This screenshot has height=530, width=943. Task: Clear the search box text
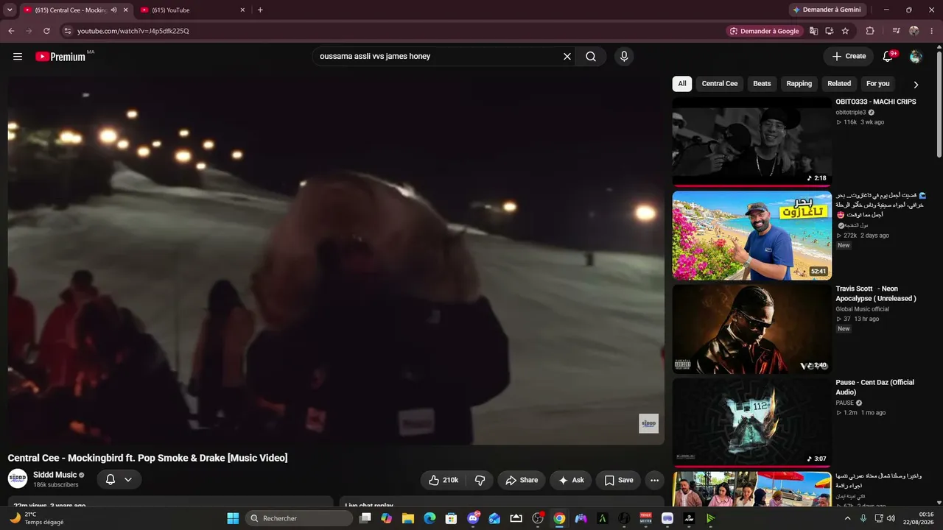point(567,57)
